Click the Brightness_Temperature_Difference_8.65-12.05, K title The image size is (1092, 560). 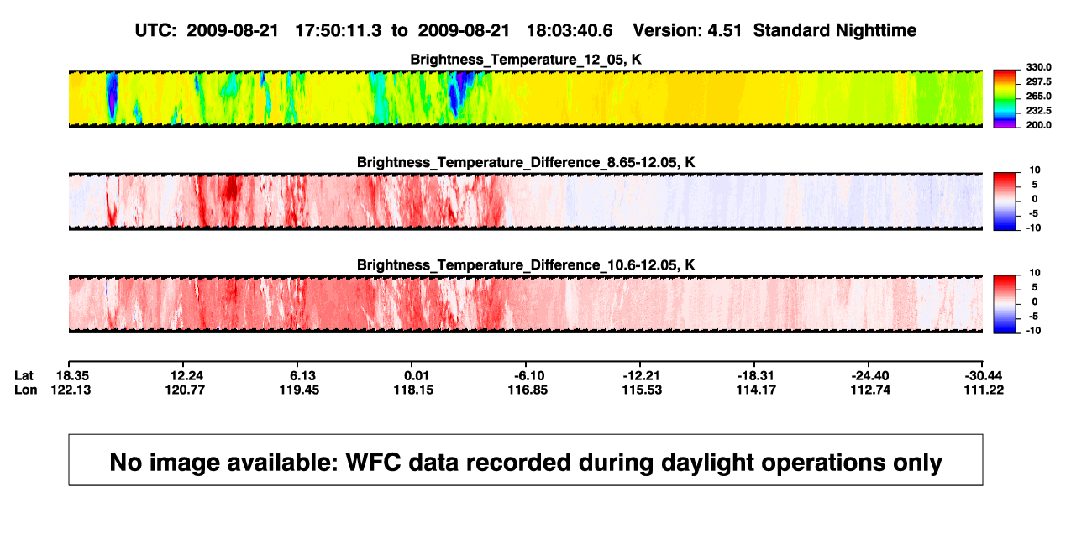[x=526, y=162]
